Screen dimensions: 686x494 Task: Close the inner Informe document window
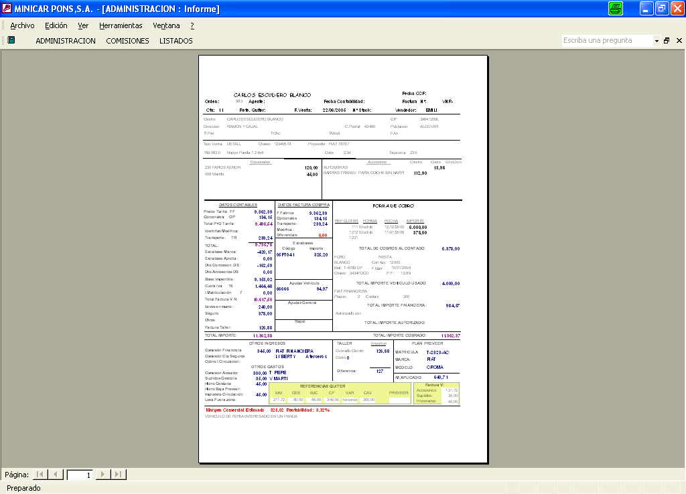tap(679, 41)
